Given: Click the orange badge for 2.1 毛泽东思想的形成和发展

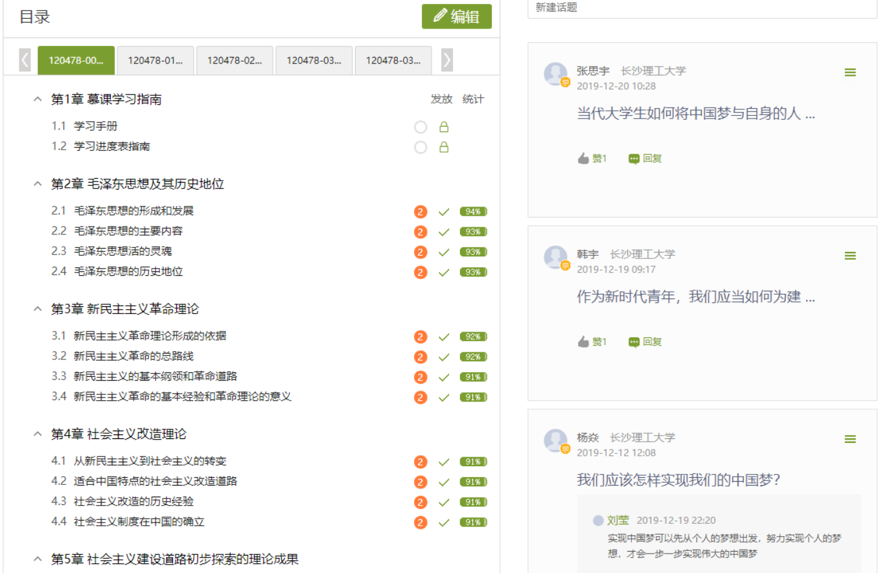Looking at the screenshot, I should point(420,212).
